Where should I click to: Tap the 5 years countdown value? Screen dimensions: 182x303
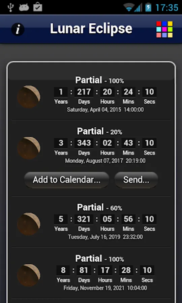[61, 219]
